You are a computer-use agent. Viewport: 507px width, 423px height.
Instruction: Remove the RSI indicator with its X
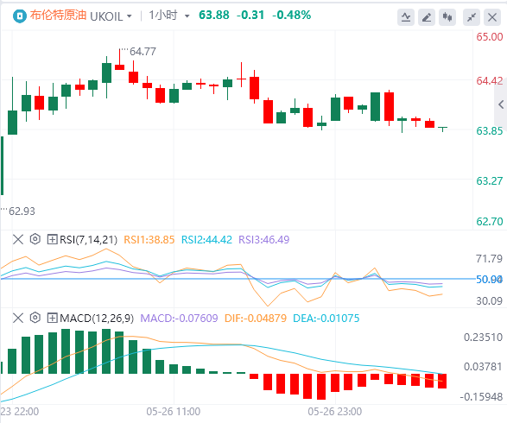coord(18,239)
